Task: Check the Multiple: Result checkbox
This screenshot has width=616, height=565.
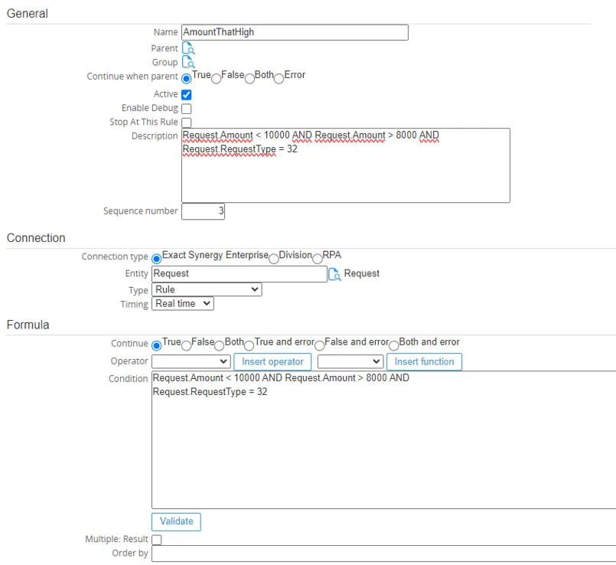Action: [157, 540]
